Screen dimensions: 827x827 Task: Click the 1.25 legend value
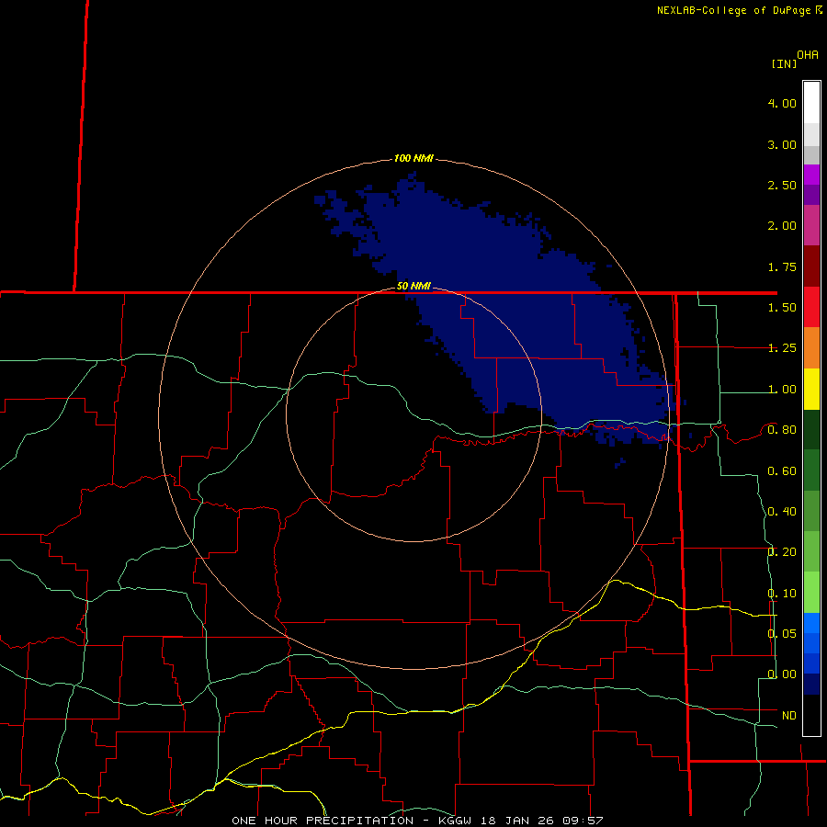[x=782, y=348]
